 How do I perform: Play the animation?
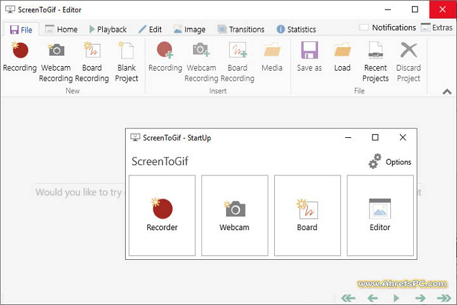pos(396,298)
